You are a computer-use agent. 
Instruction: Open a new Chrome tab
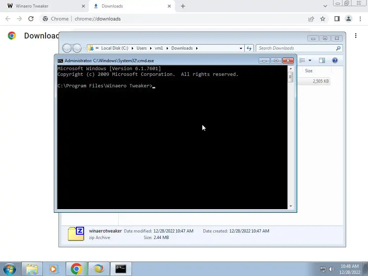click(183, 6)
